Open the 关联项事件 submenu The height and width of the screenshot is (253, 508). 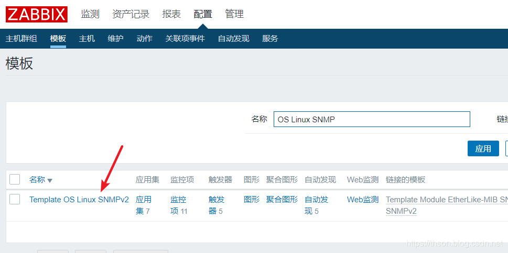[185, 39]
